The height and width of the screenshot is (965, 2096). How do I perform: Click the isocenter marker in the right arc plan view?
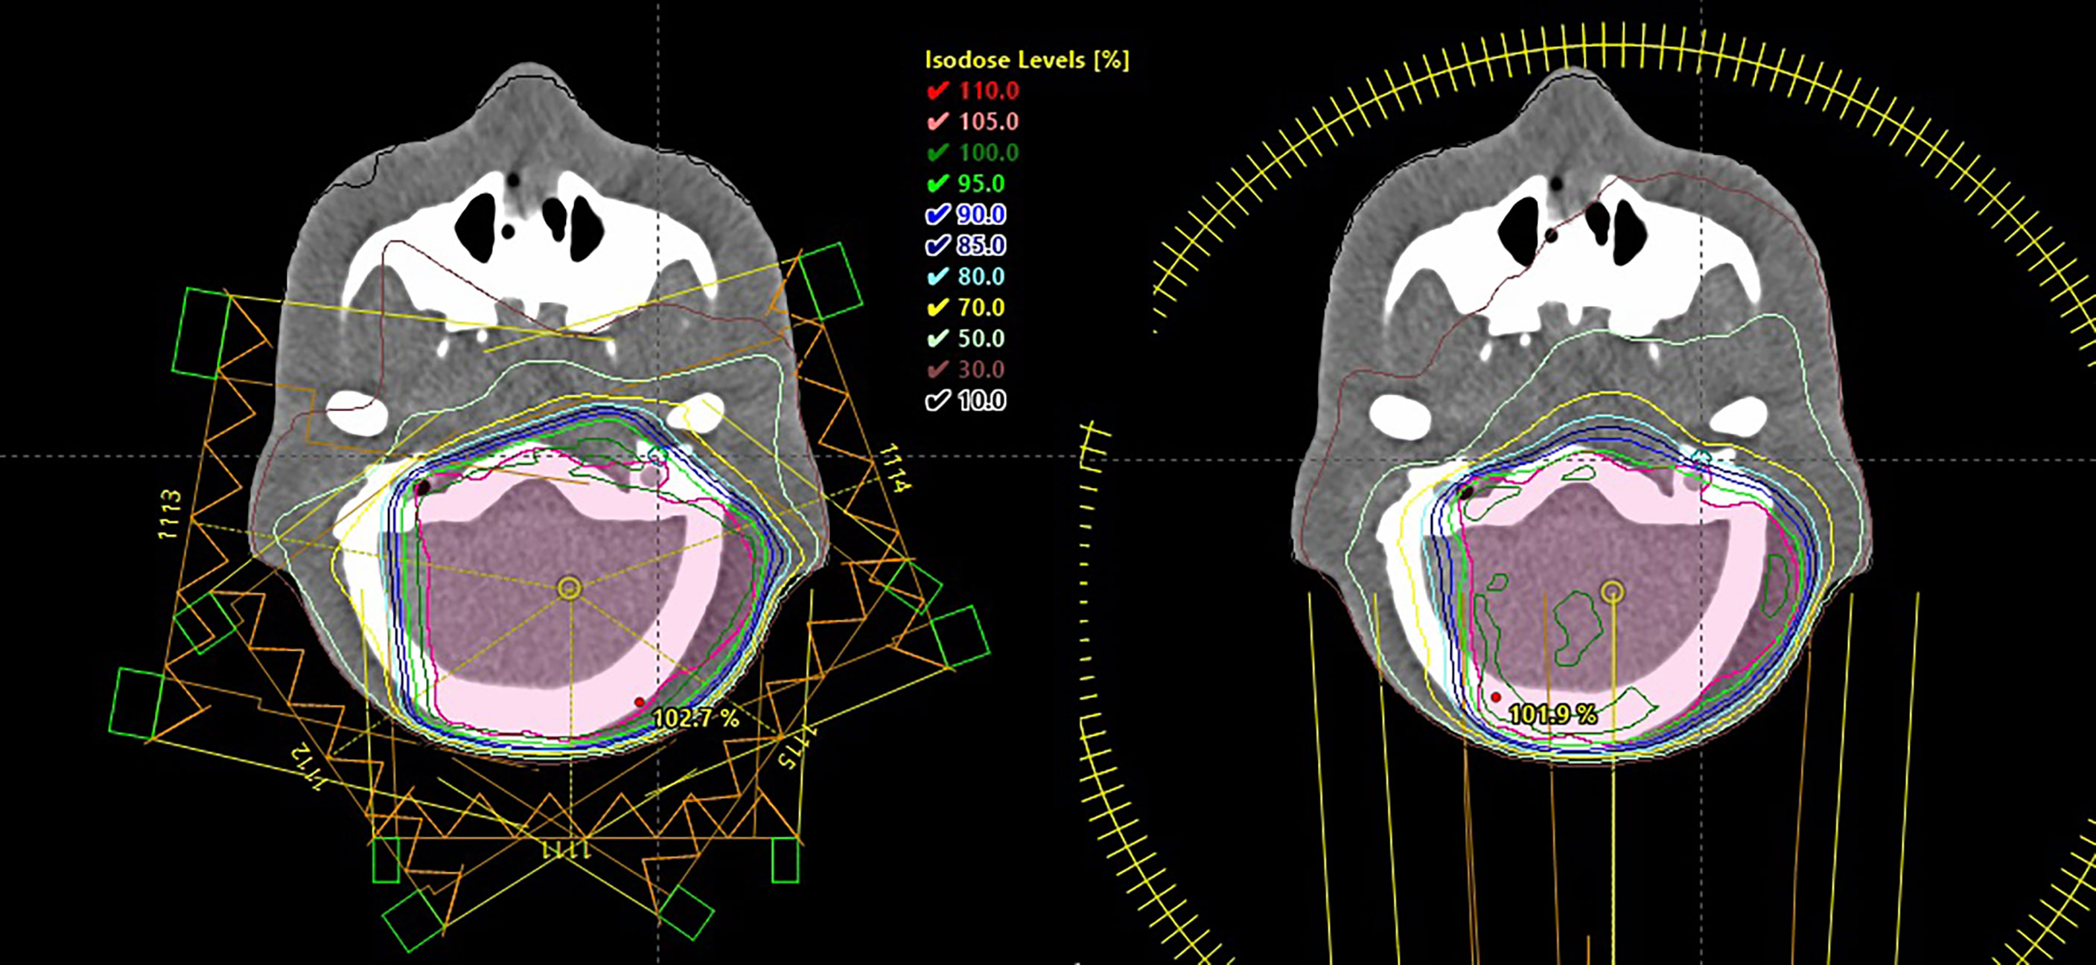pyautogui.click(x=1613, y=591)
